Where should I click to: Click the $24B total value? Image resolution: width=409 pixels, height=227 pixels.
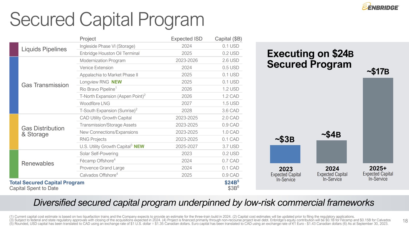click(231, 182)
